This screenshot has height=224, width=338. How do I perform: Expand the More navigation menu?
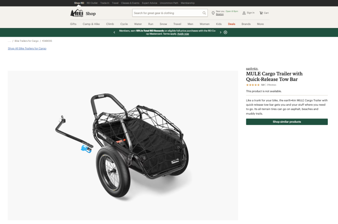coord(260,24)
